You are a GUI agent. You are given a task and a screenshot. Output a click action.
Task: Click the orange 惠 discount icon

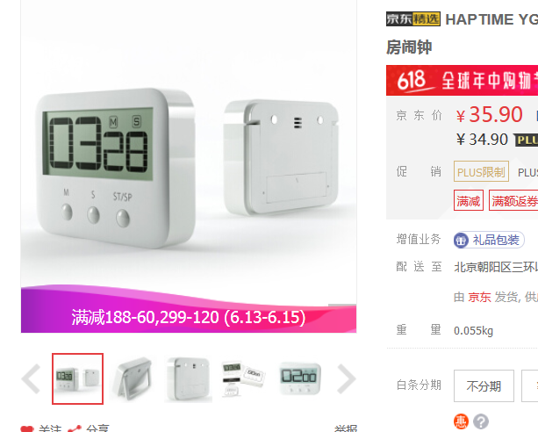461,421
